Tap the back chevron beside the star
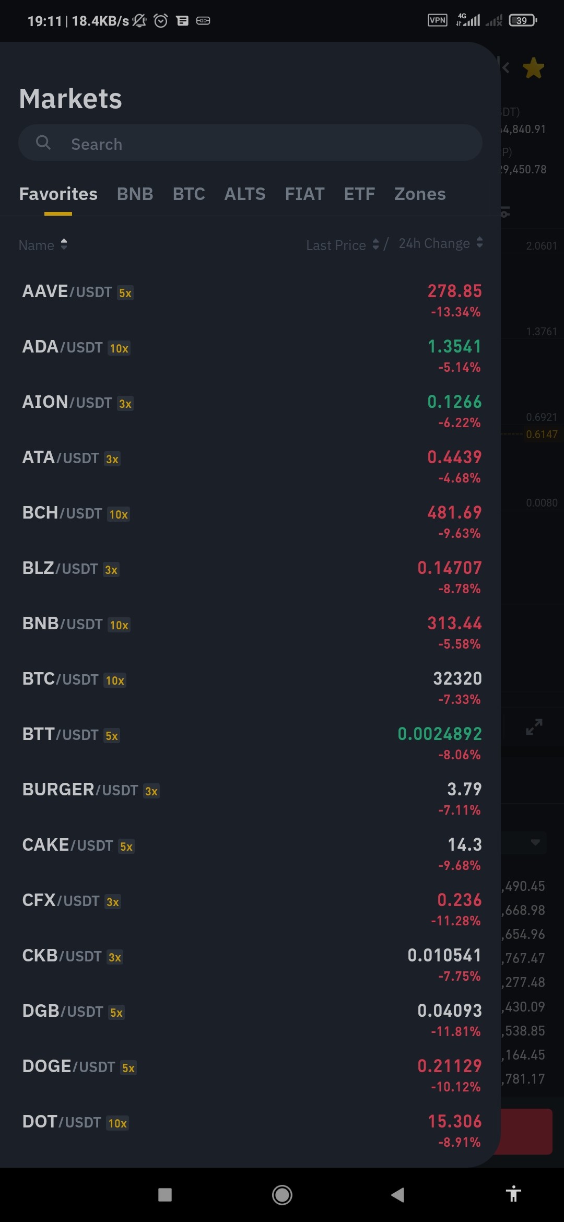Screen dimensions: 564x1222 tap(506, 67)
